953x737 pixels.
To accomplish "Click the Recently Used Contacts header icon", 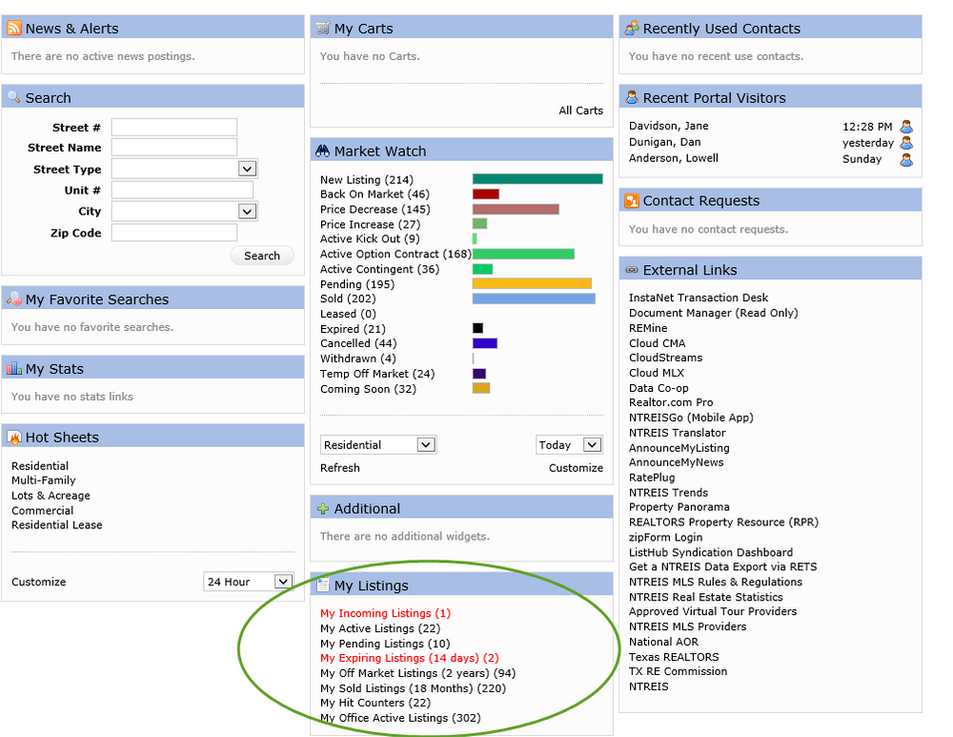I will [630, 29].
